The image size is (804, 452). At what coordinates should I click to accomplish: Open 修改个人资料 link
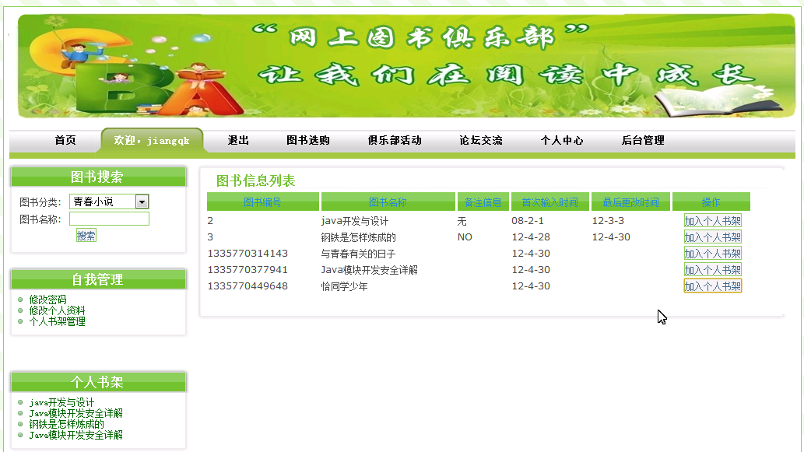[x=57, y=310]
